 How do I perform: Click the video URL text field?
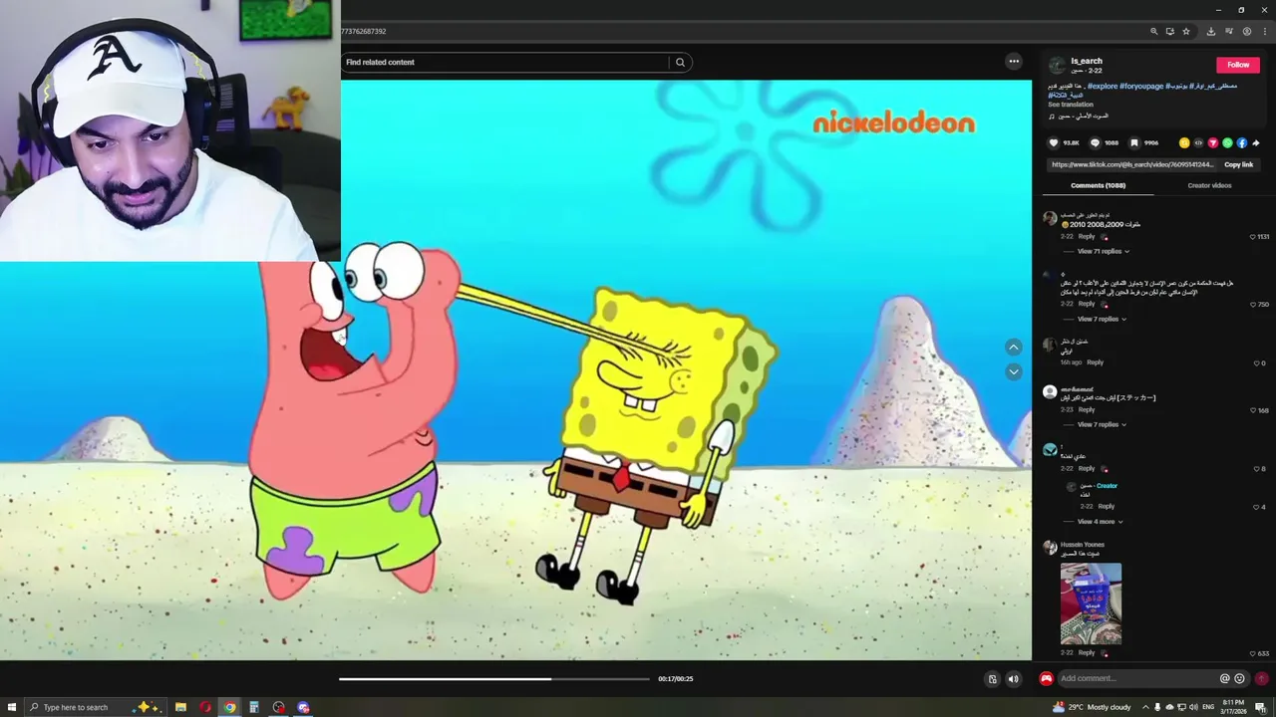1132,164
